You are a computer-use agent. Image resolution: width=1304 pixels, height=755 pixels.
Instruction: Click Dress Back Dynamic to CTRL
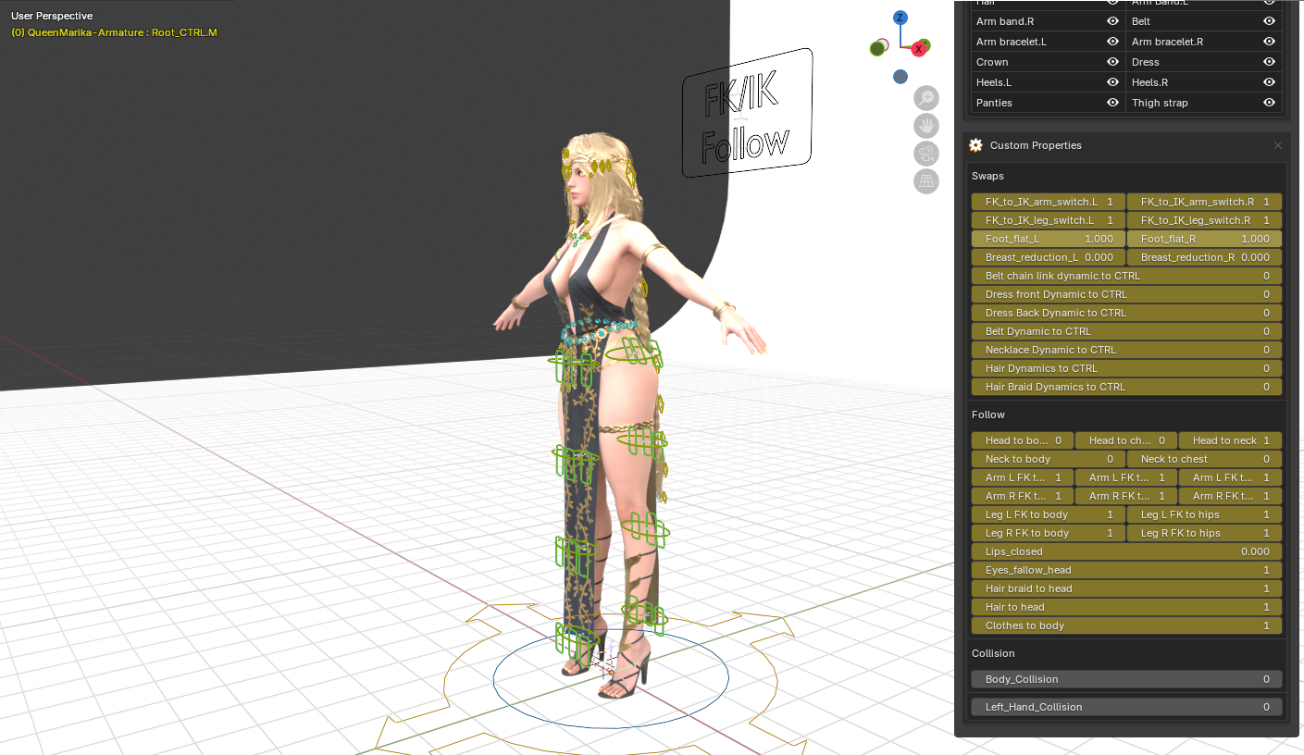(1126, 313)
